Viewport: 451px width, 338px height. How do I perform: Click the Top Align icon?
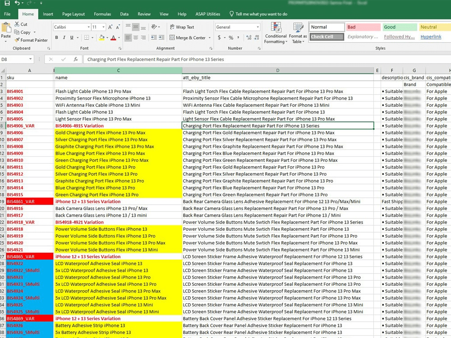pyautogui.click(x=128, y=27)
